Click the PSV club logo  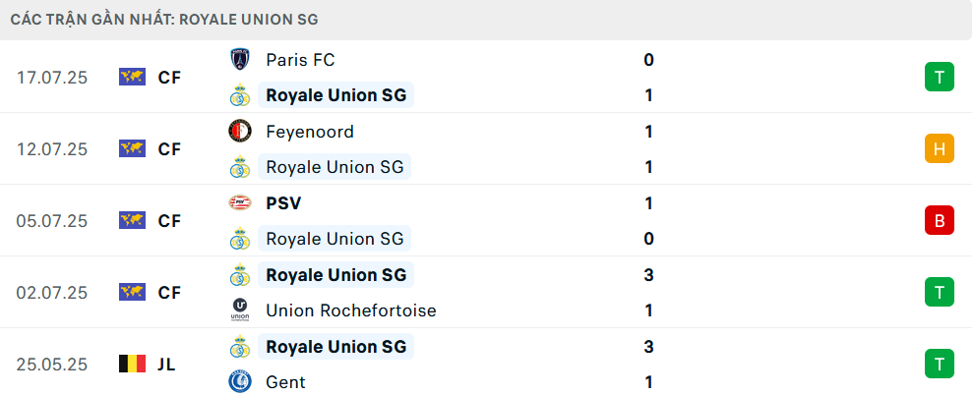click(240, 202)
